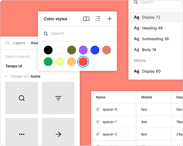Open the Assets tab
183x146 pixels.
[x=34, y=43]
